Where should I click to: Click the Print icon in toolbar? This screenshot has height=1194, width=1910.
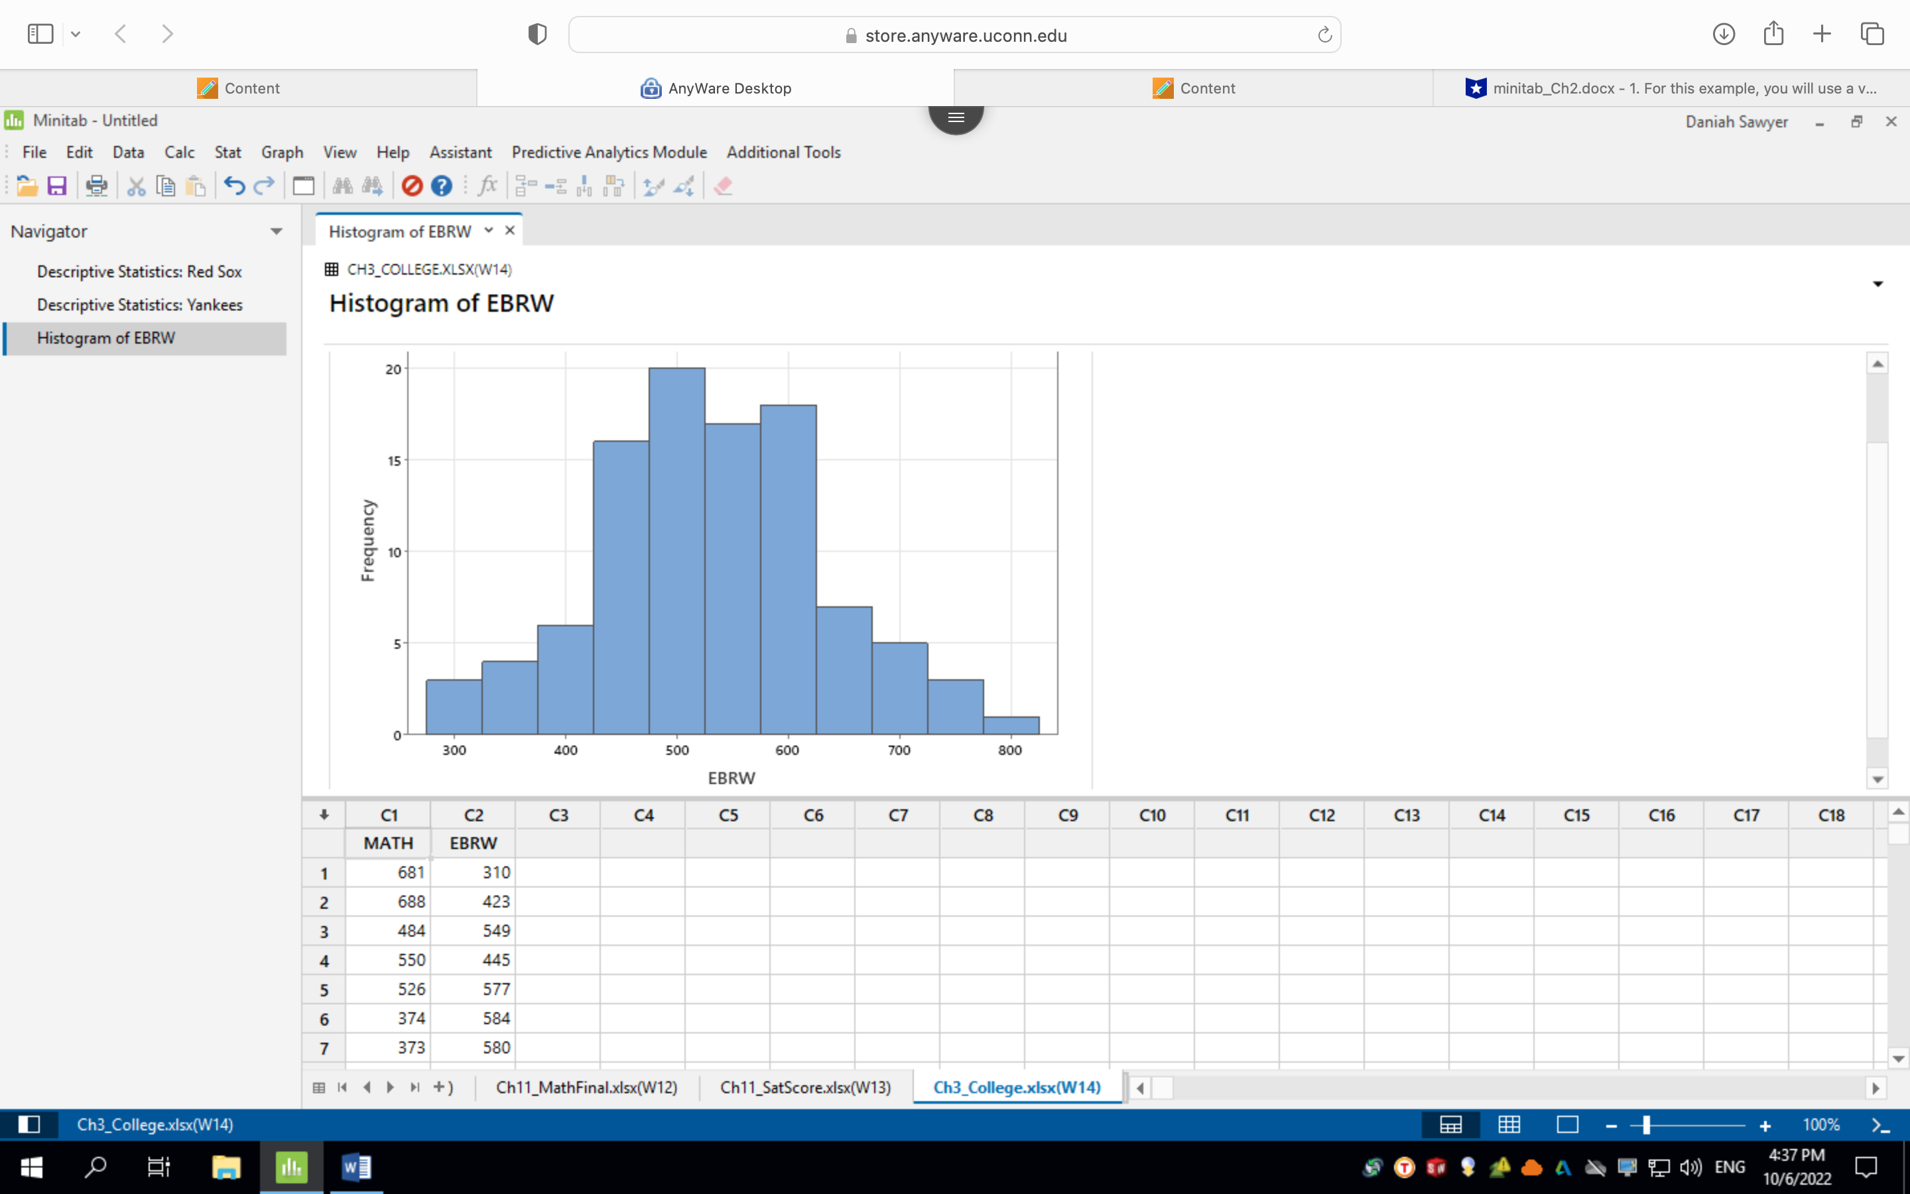pos(96,186)
